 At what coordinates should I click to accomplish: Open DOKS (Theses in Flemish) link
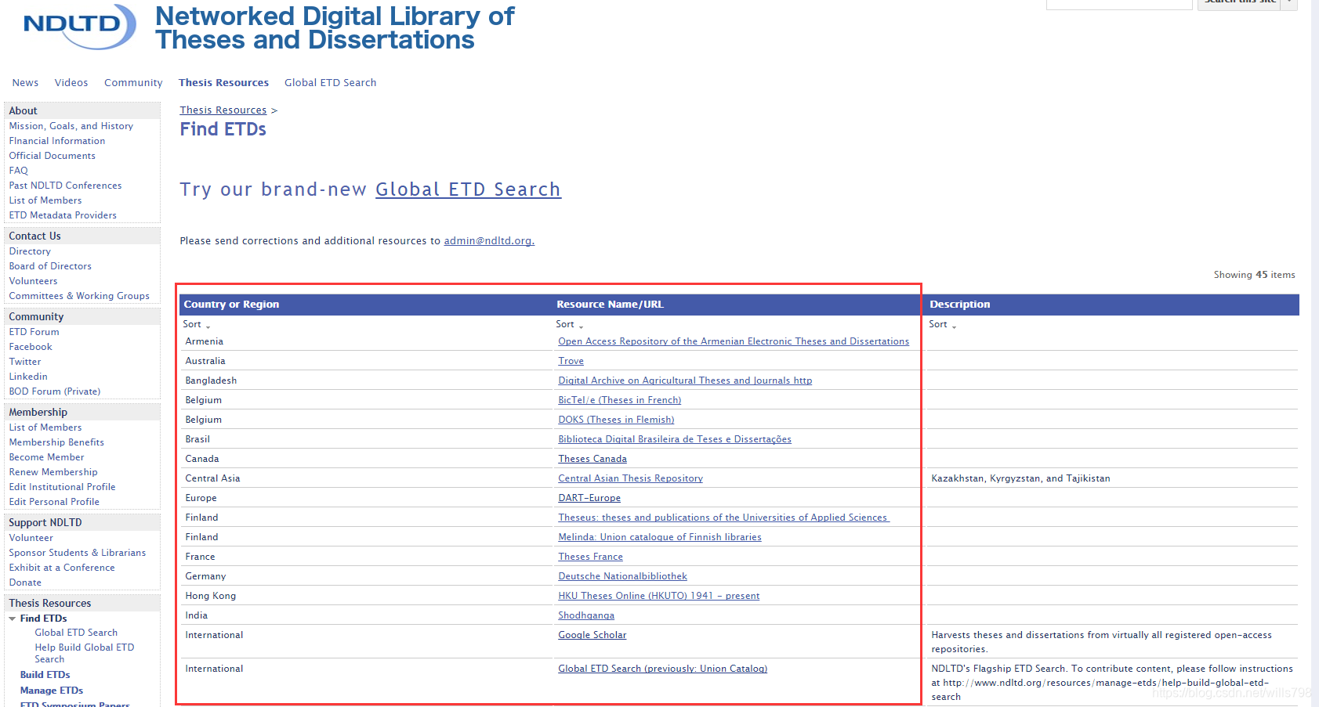click(616, 420)
